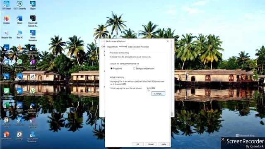The image size is (265, 149).
Task: Apply the performance settings
Action: click(x=164, y=144)
